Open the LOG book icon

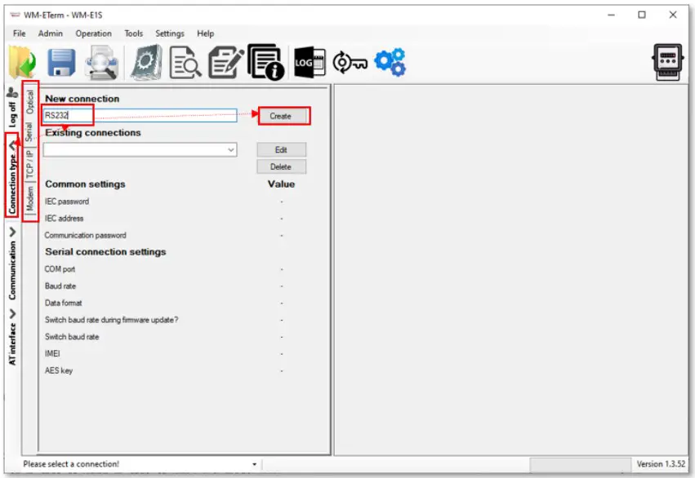310,63
